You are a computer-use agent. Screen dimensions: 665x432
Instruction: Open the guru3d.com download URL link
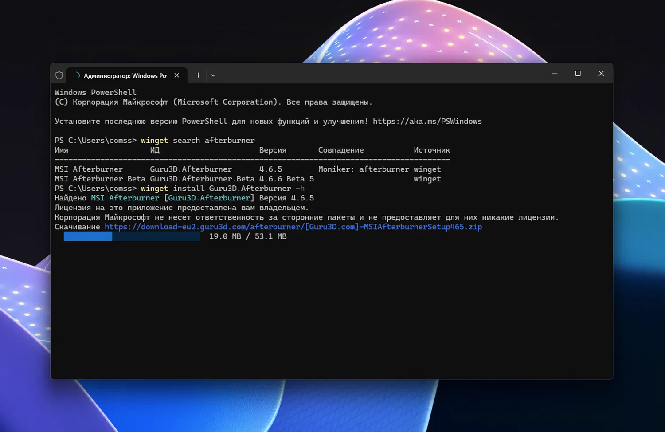coord(293,227)
